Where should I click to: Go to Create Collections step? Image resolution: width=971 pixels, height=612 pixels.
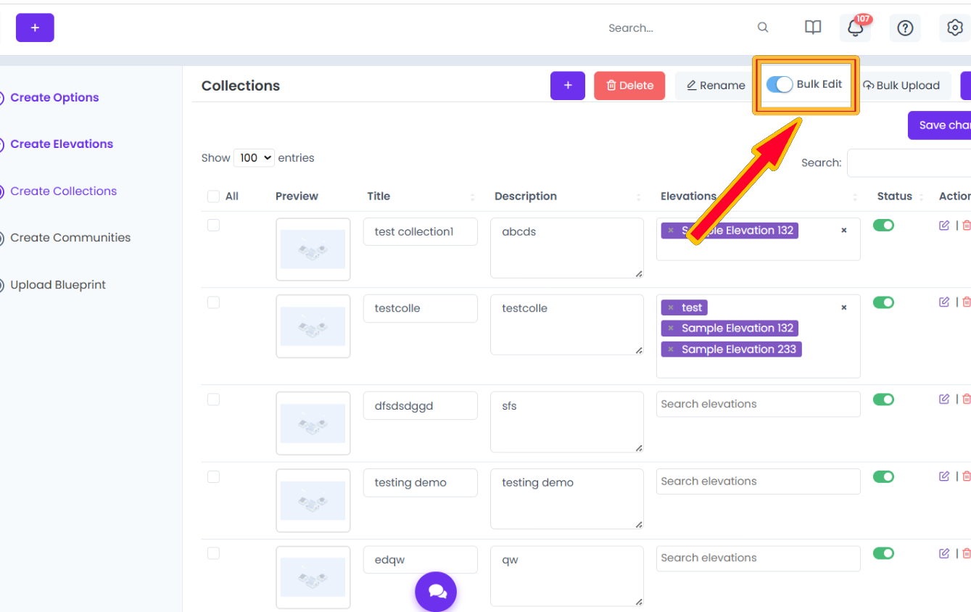click(x=63, y=191)
